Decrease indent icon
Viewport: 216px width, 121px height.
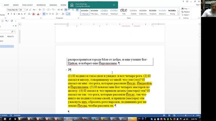[58, 10]
